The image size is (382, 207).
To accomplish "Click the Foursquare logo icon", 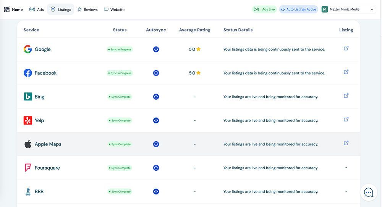I will point(28,168).
